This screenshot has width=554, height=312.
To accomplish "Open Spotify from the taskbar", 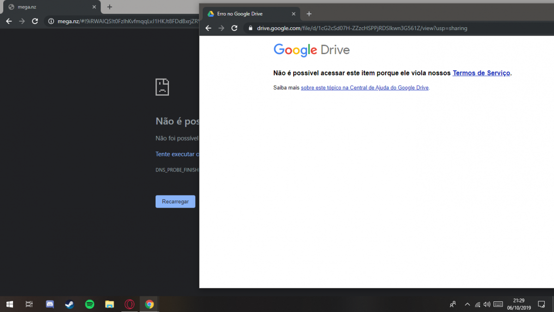I will coord(90,304).
